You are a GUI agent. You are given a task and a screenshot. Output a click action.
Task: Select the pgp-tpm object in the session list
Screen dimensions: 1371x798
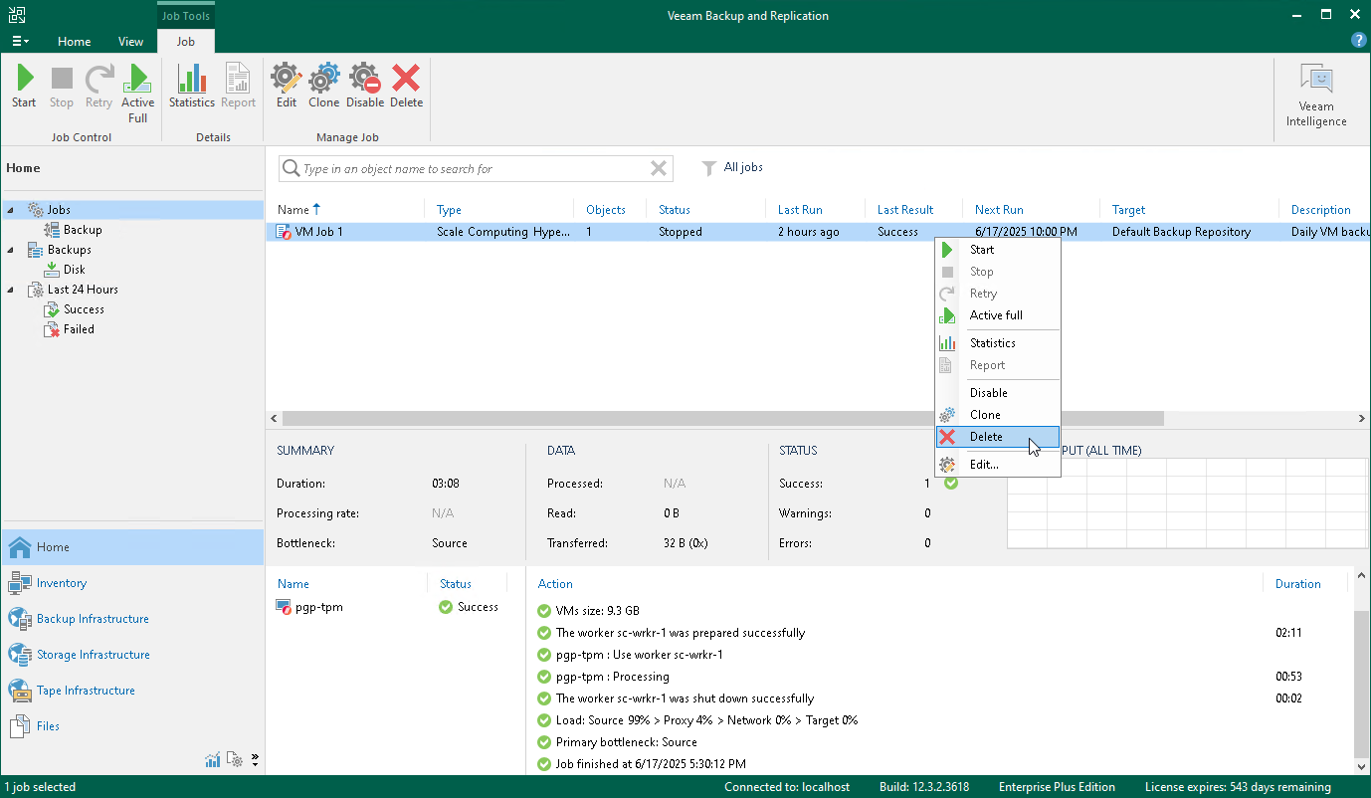click(319, 607)
